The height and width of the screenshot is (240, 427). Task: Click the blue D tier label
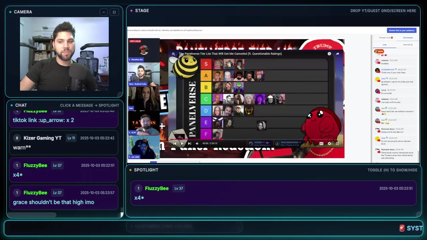tap(206, 111)
